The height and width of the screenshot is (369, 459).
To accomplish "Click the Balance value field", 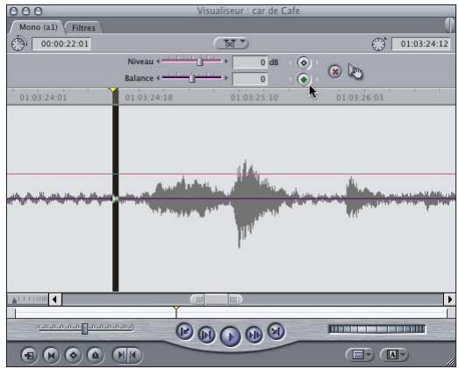I will (x=250, y=79).
